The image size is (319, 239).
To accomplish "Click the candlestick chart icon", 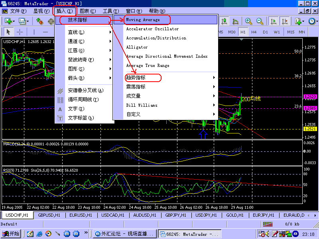I will coord(224,21).
